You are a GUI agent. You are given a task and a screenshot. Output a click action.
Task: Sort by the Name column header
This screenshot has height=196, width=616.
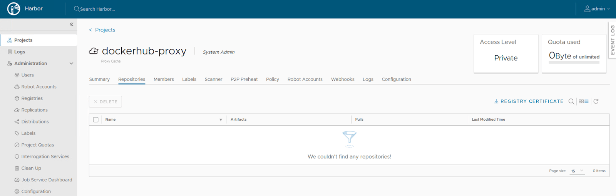point(110,120)
